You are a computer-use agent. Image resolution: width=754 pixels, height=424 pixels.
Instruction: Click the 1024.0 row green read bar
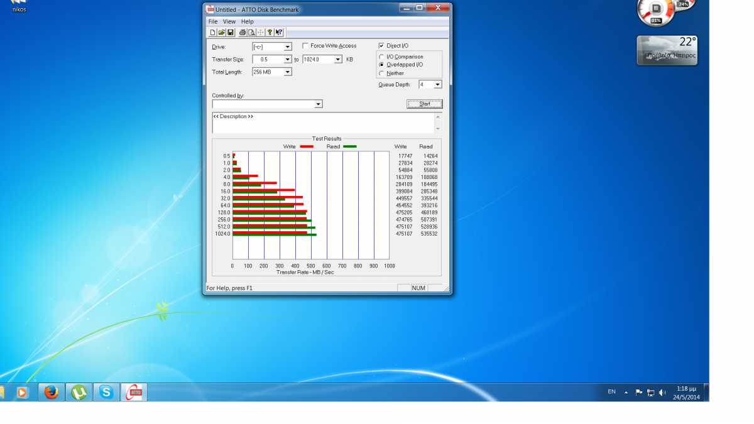(275, 235)
